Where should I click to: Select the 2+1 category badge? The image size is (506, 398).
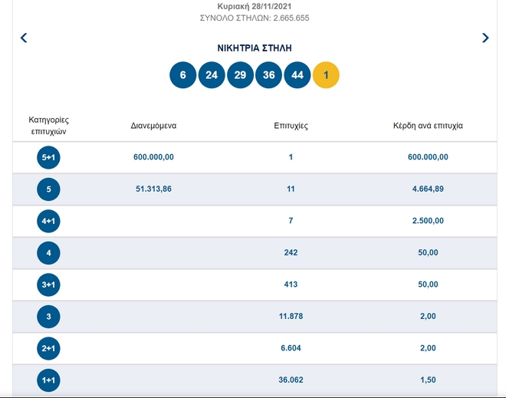coord(48,347)
